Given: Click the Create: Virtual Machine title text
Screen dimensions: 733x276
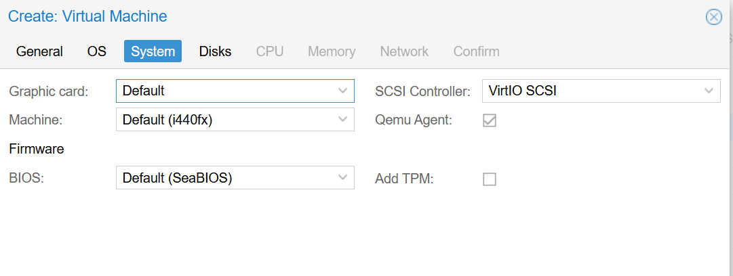Looking at the screenshot, I should 87,16.
